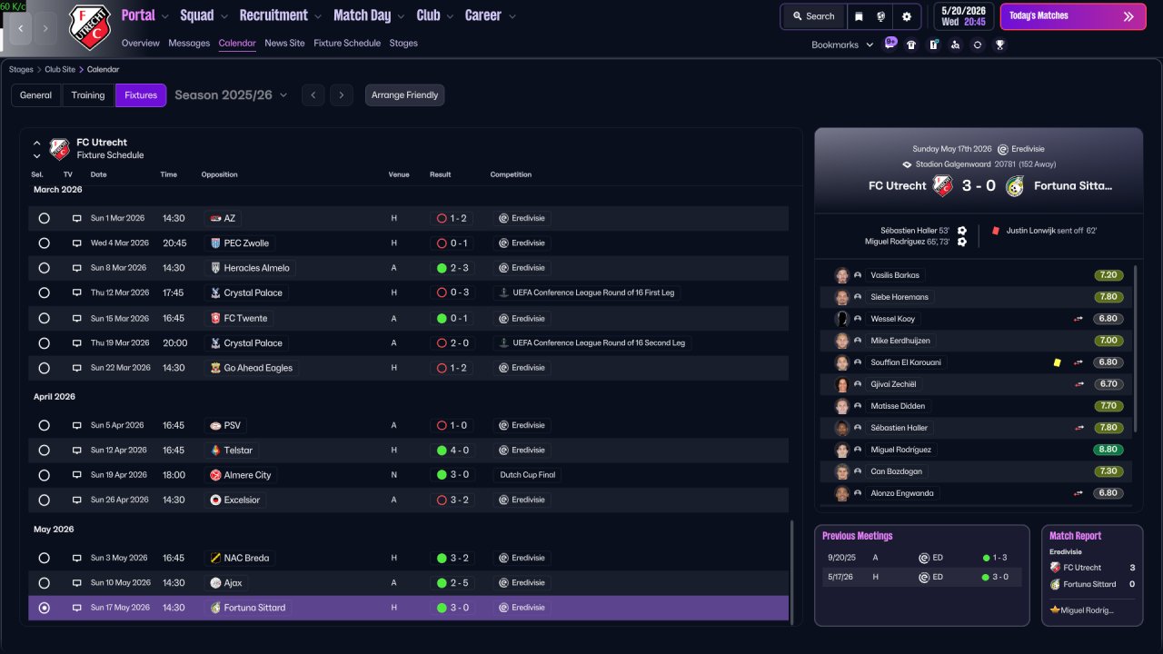Select the Training view tab
Viewport: 1163px width, 654px height.
pos(88,95)
